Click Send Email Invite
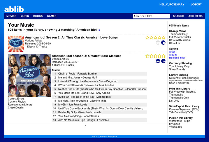The image size is (209, 142). (179, 83)
